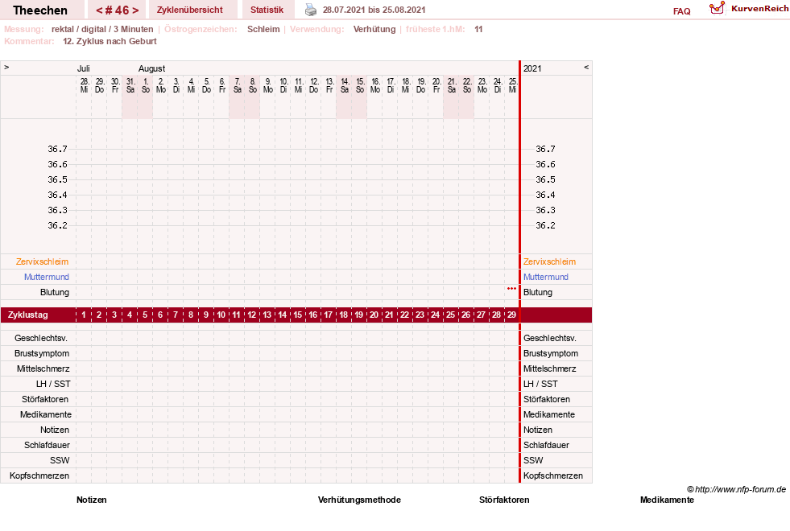The image size is (790, 531).
Task: Click the Juli month label
Action: (84, 68)
